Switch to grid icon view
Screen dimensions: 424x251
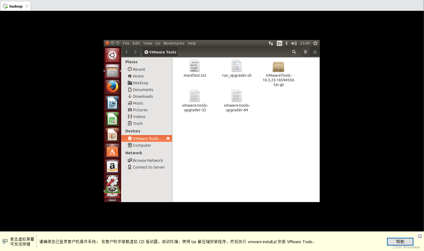[x=315, y=52]
